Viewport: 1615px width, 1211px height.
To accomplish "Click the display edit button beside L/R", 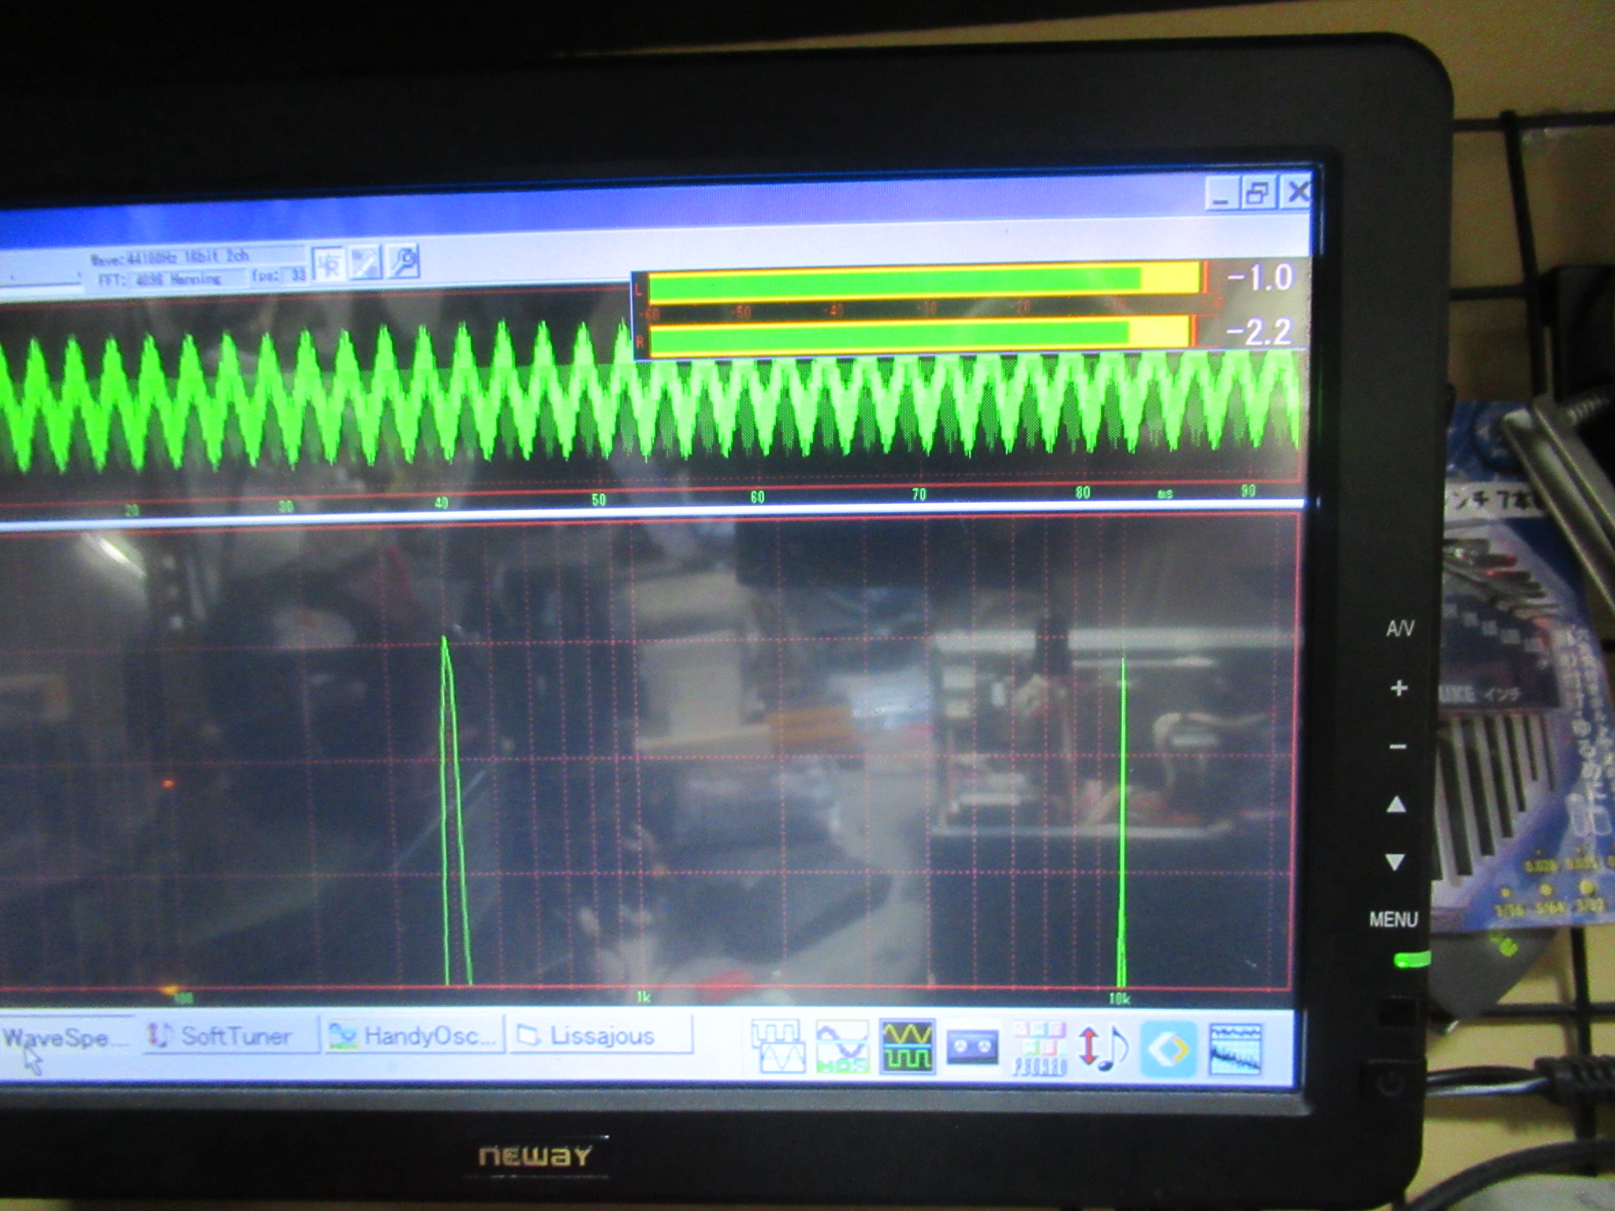I will [366, 263].
